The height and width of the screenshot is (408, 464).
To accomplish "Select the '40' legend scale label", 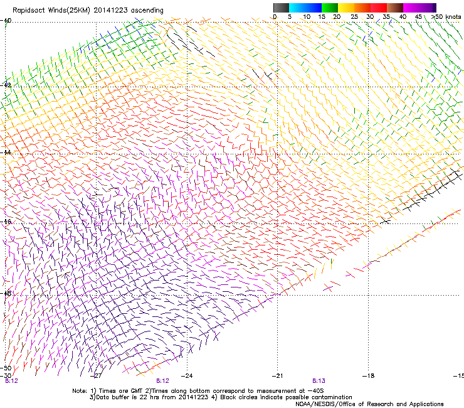I will click(403, 17).
